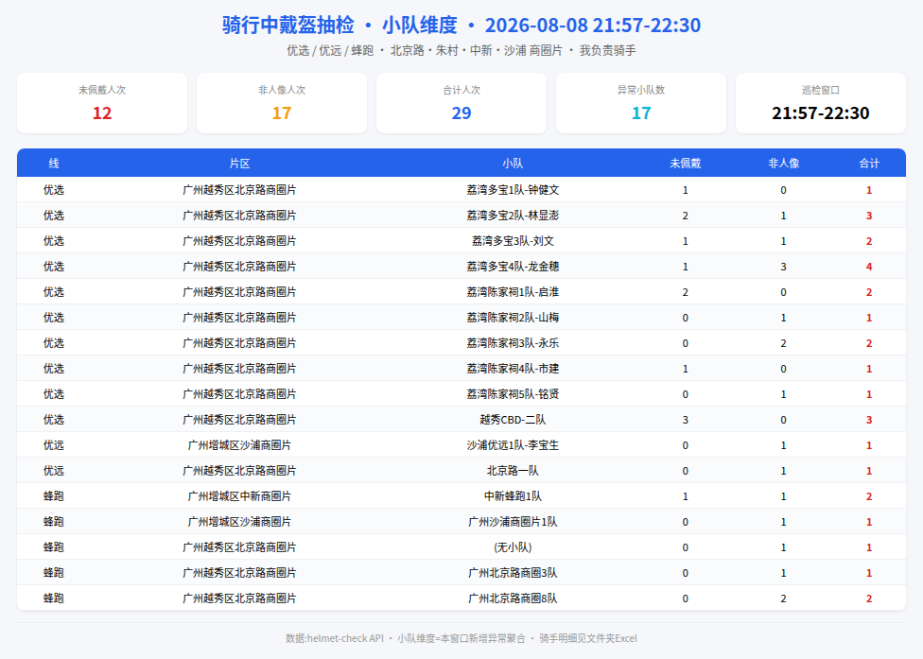Click the 片区 column header

[239, 163]
